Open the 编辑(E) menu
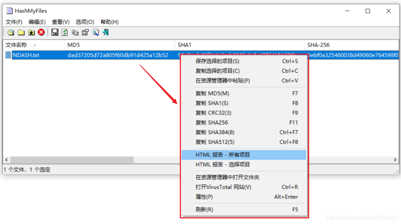Image resolution: width=401 pixels, height=224 pixels. point(37,22)
